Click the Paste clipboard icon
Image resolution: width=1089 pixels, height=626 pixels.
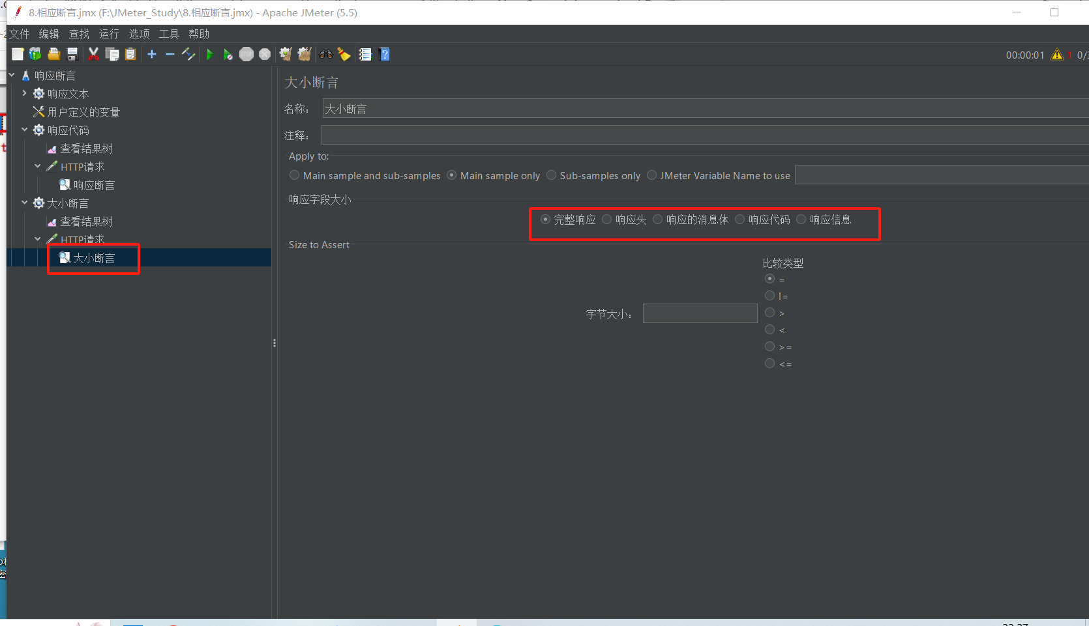130,54
